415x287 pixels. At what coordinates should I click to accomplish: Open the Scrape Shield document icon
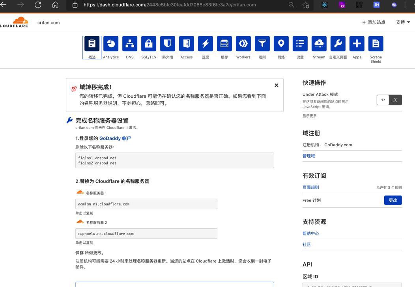click(376, 44)
